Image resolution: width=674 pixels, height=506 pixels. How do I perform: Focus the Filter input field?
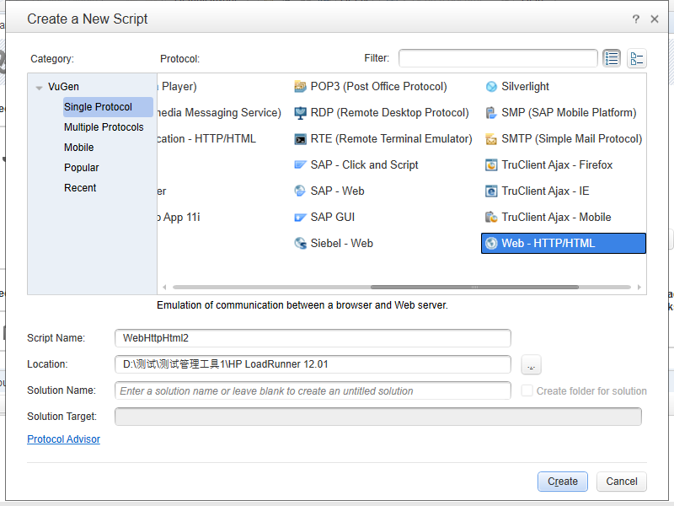point(498,58)
